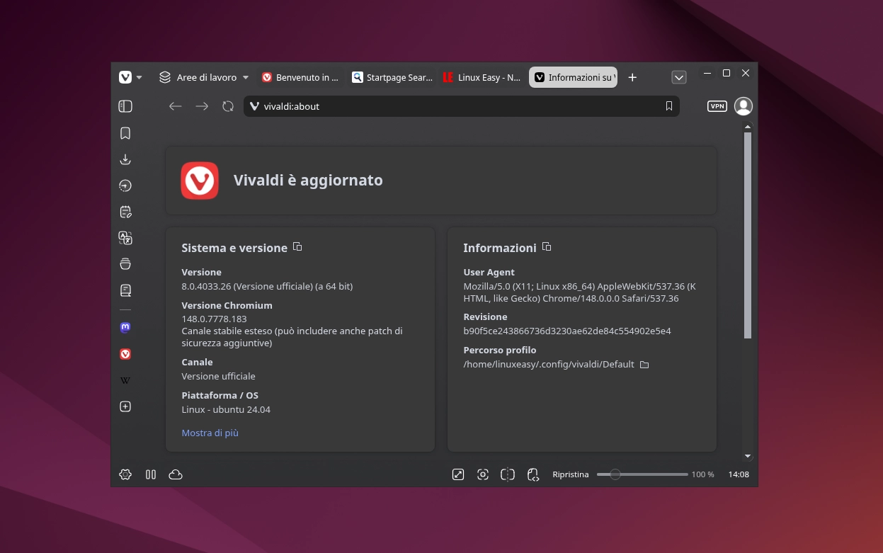Click the 14:08 clock in status bar
This screenshot has height=553, width=883.
point(739,474)
